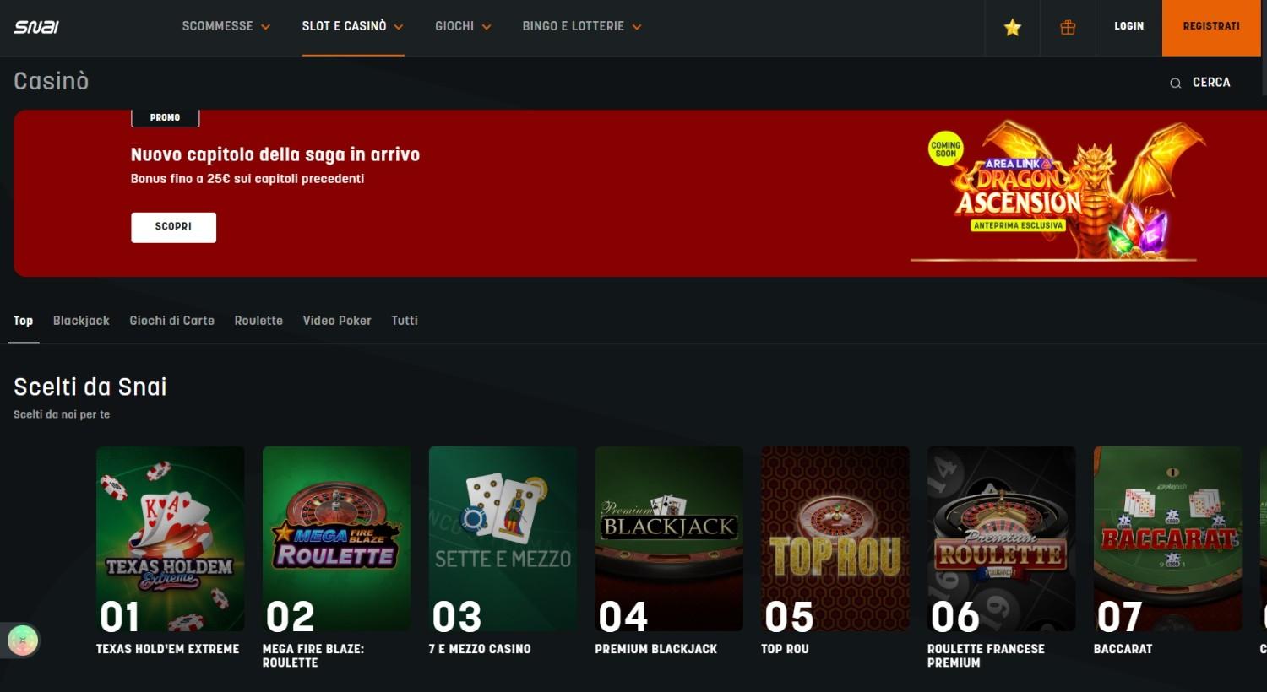
Task: Open the Baccarat game thumbnail
Action: [1167, 538]
